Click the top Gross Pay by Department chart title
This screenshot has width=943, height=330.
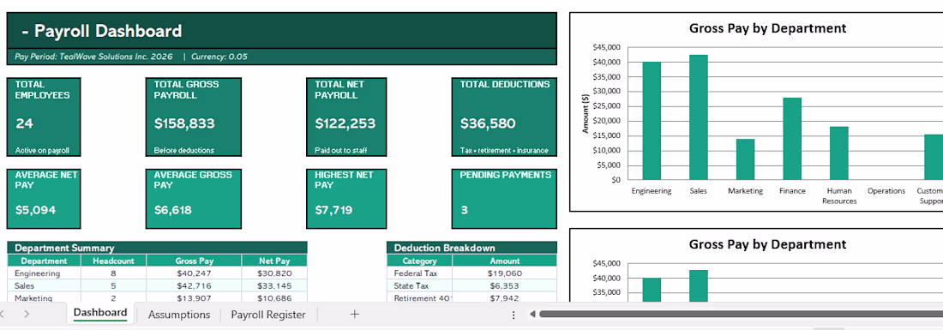pos(767,28)
